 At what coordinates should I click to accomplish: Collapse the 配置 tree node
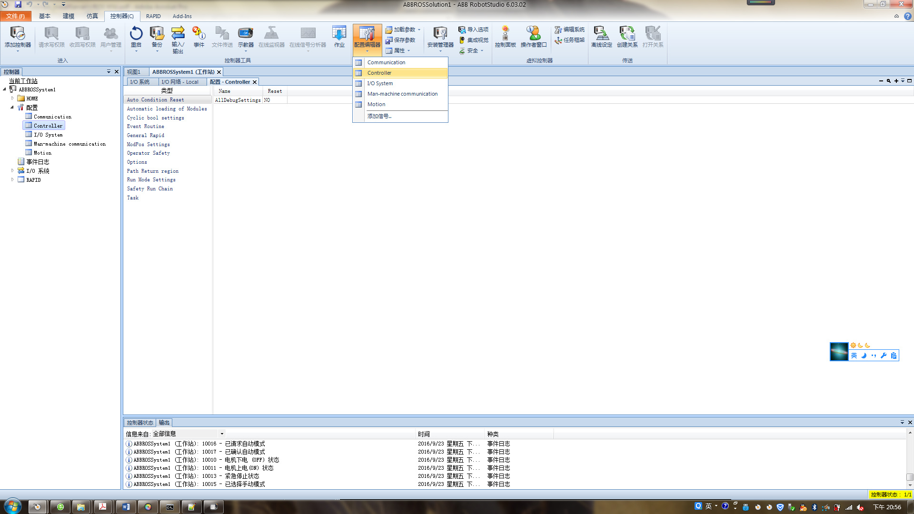click(12, 108)
